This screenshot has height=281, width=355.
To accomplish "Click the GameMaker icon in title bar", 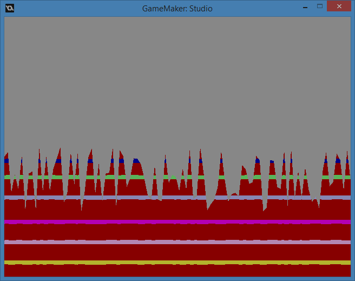I will (x=9, y=8).
